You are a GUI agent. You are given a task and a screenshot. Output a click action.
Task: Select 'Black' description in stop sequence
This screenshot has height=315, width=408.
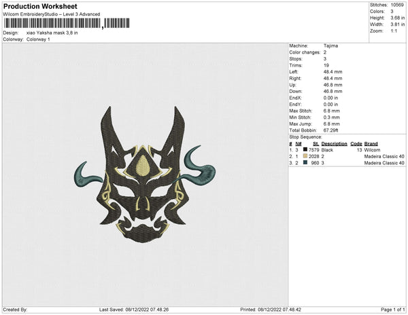[x=327, y=150]
